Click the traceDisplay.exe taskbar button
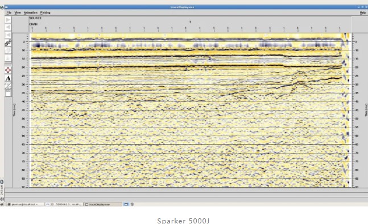Image resolution: width=368 pixels, height=224 pixels. click(103, 204)
